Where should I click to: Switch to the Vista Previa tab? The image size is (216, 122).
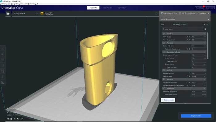click(x=107, y=8)
